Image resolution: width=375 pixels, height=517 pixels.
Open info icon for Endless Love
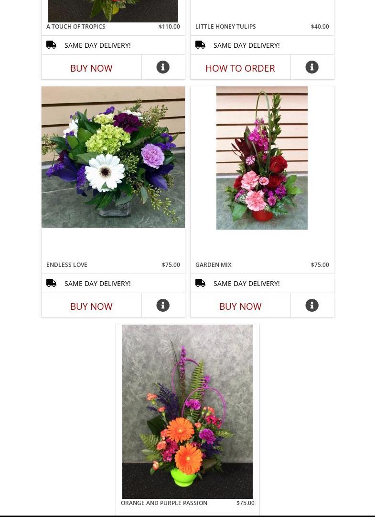coord(163,306)
